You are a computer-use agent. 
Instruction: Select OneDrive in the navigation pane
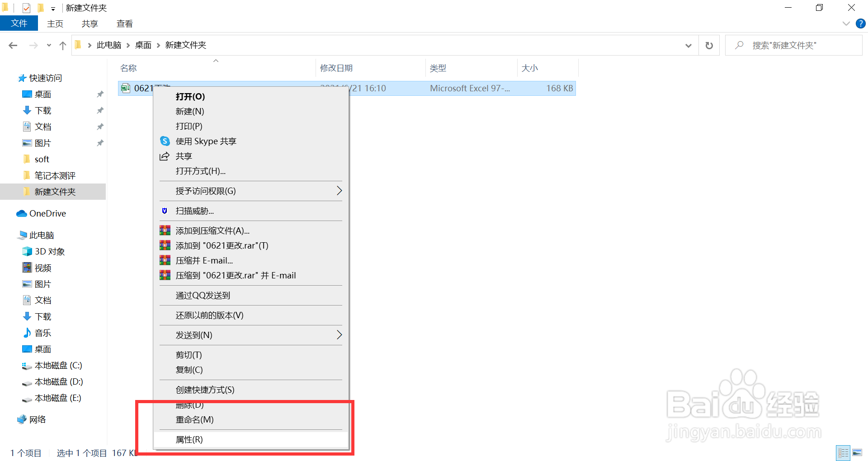click(47, 213)
